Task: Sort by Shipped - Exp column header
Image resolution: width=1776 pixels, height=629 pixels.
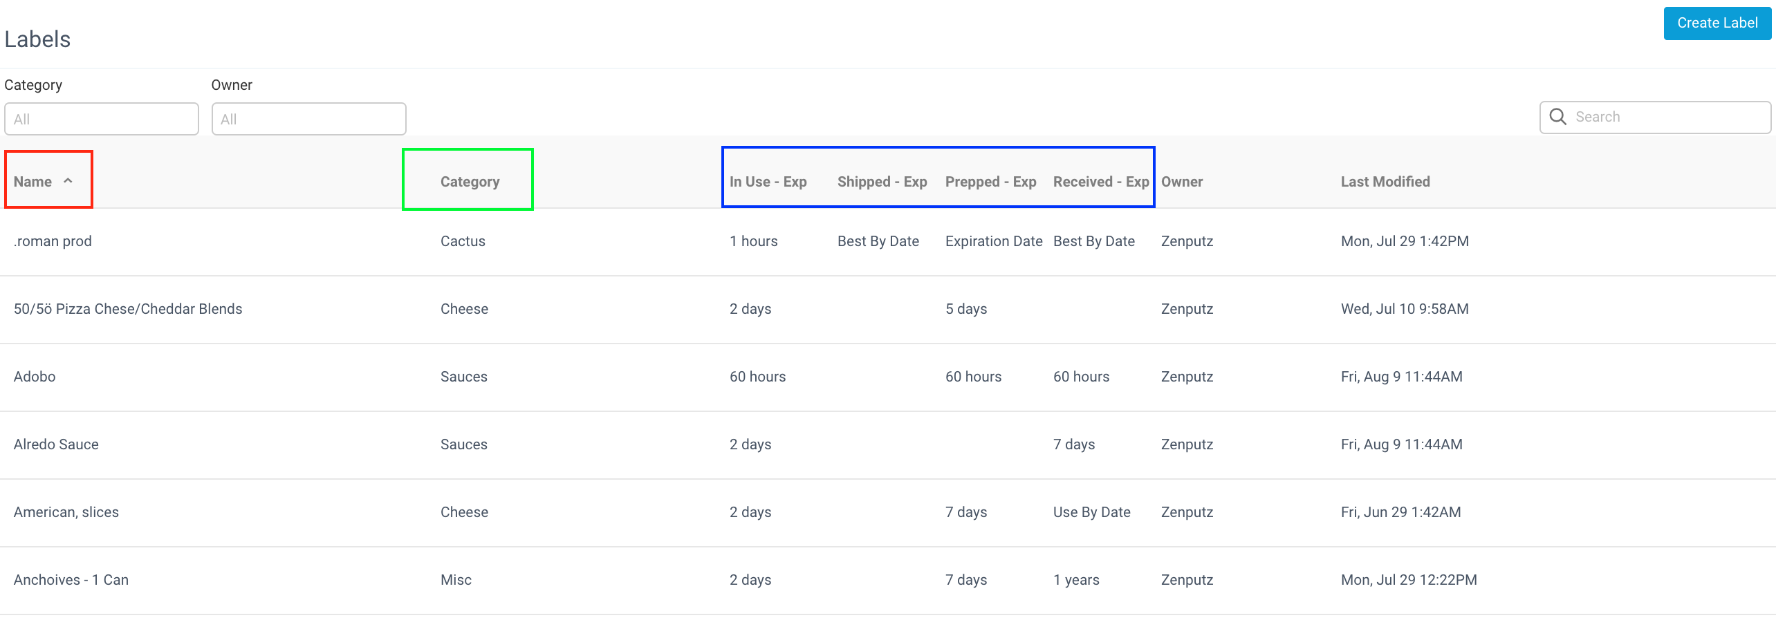Action: [882, 182]
